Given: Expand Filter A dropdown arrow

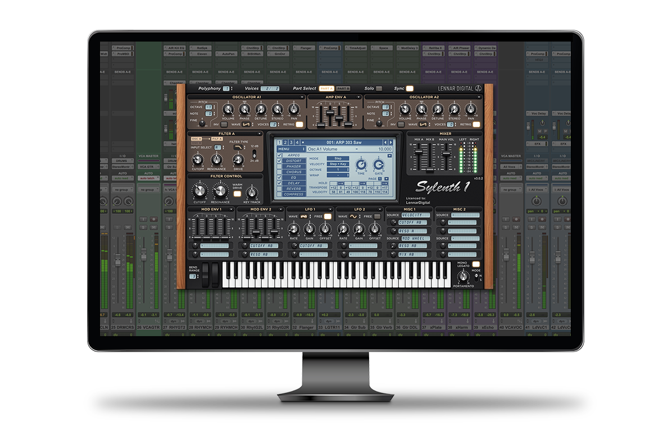Looking at the screenshot, I should [259, 134].
